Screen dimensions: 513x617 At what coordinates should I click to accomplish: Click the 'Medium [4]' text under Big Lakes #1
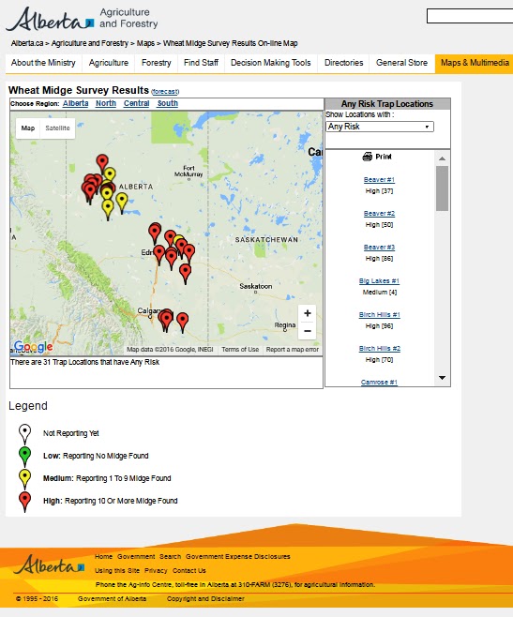tap(380, 292)
